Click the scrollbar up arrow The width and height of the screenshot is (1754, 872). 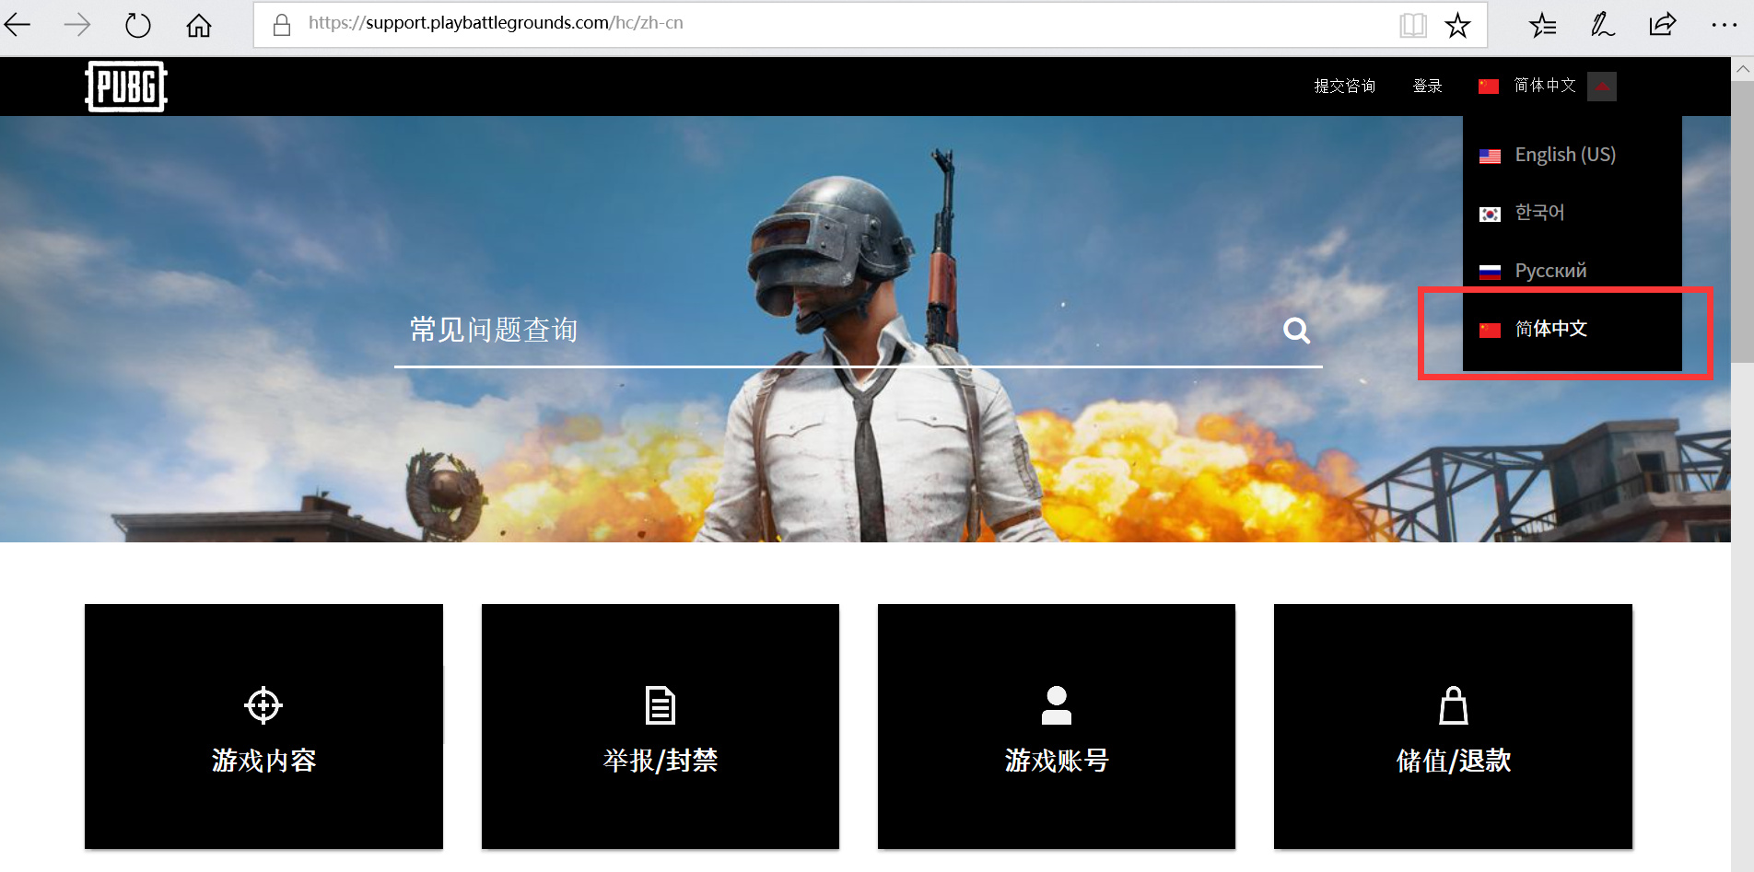[x=1743, y=68]
